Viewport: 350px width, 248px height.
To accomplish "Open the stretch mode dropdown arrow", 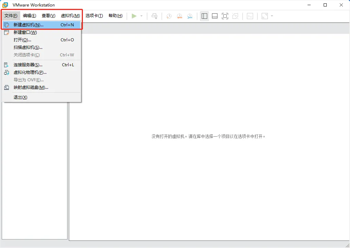I will [x=272, y=16].
